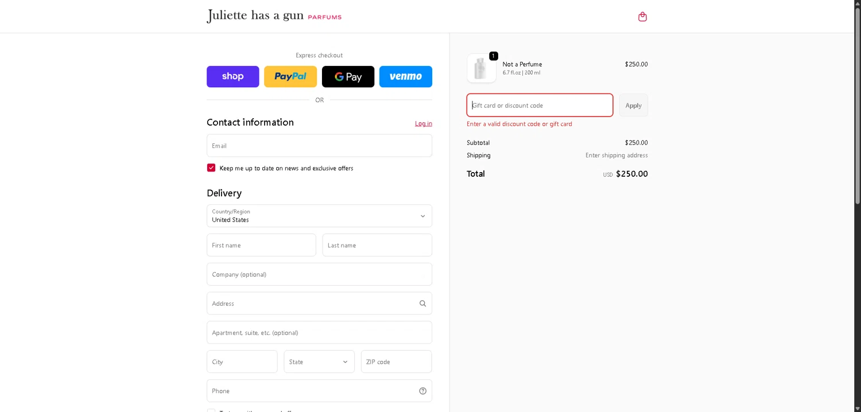
Task: Click the Contact information heading
Action: pos(250,122)
